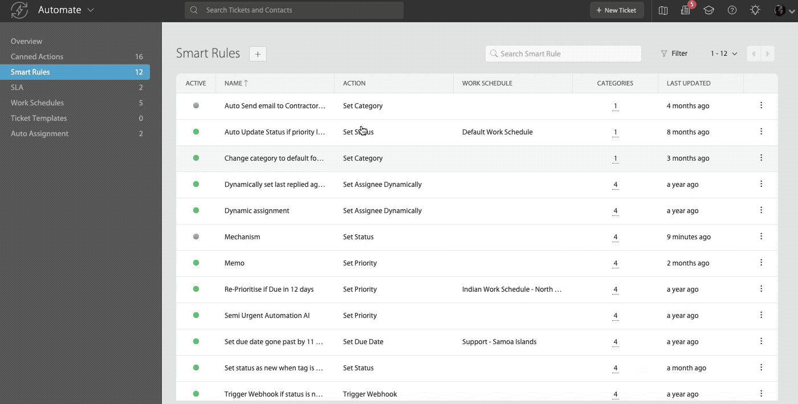
Task: Open more options for Memo rule
Action: (x=761, y=263)
